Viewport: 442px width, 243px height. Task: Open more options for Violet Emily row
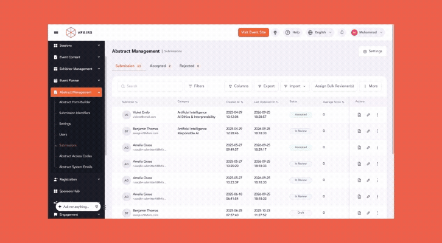click(377, 115)
